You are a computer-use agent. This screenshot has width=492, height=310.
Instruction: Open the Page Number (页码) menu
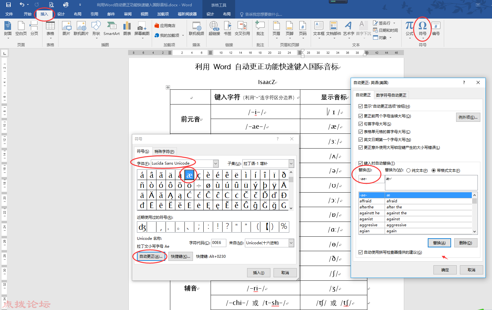tap(303, 29)
